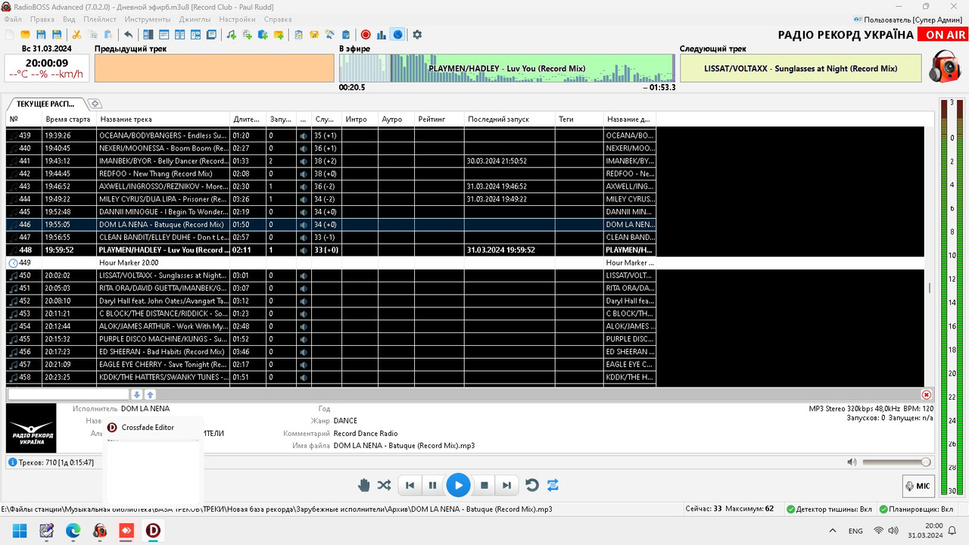Click the Crossfade Editor app icon in the popup
This screenshot has width=969, height=545.
(112, 428)
